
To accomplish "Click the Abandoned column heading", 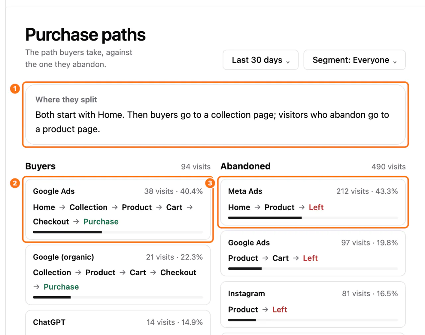I will point(246,166).
